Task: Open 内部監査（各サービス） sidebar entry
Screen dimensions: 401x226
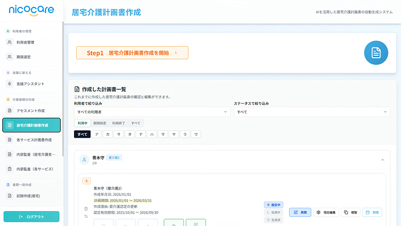Action: coord(31,169)
